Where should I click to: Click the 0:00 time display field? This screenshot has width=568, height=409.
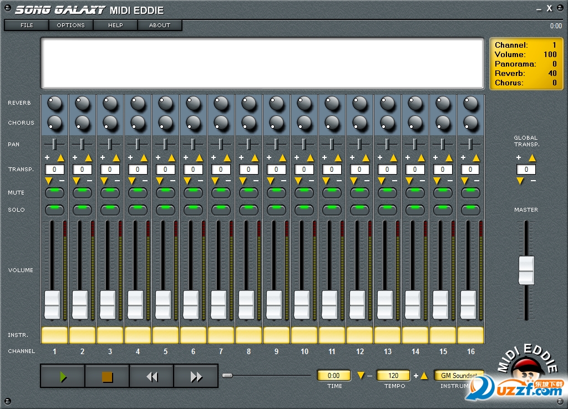pyautogui.click(x=333, y=375)
